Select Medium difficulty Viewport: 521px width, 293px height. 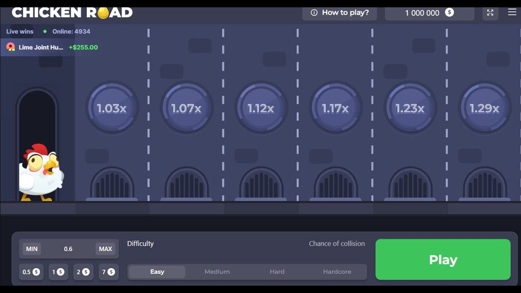pyautogui.click(x=217, y=272)
